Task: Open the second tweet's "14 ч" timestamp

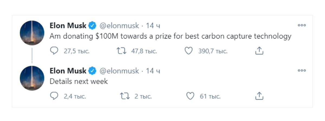Action: (153, 71)
